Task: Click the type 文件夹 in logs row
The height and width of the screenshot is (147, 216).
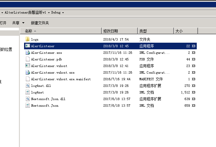Action: (x=145, y=39)
